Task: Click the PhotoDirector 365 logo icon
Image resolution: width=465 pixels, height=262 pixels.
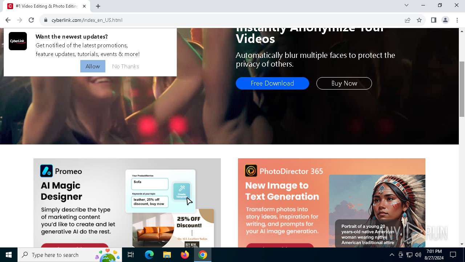Action: pyautogui.click(x=251, y=171)
